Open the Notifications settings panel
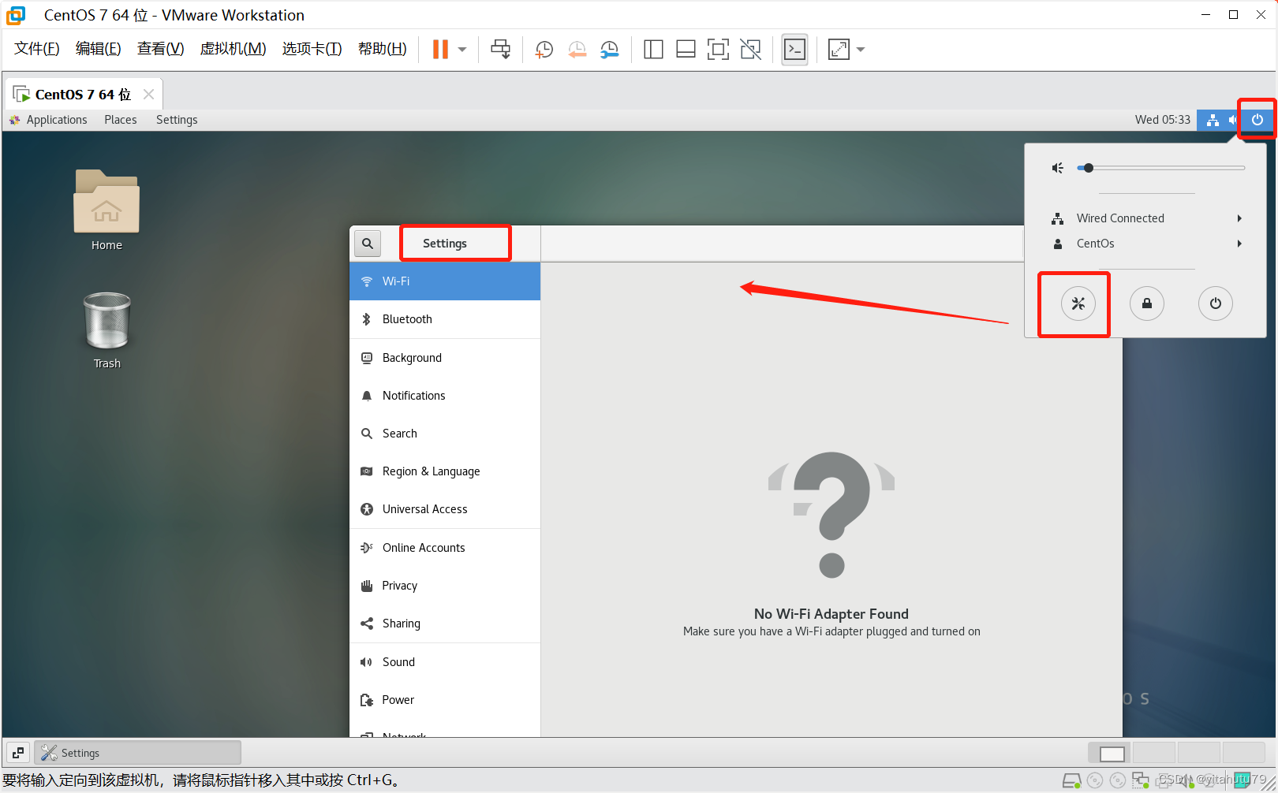1278x793 pixels. 445,396
